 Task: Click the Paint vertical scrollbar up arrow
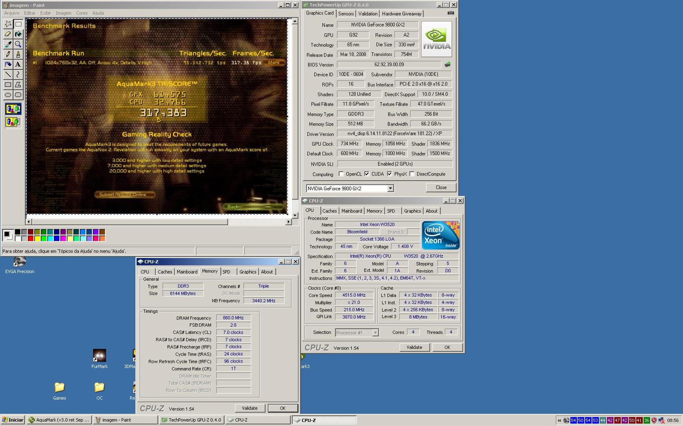pos(295,21)
